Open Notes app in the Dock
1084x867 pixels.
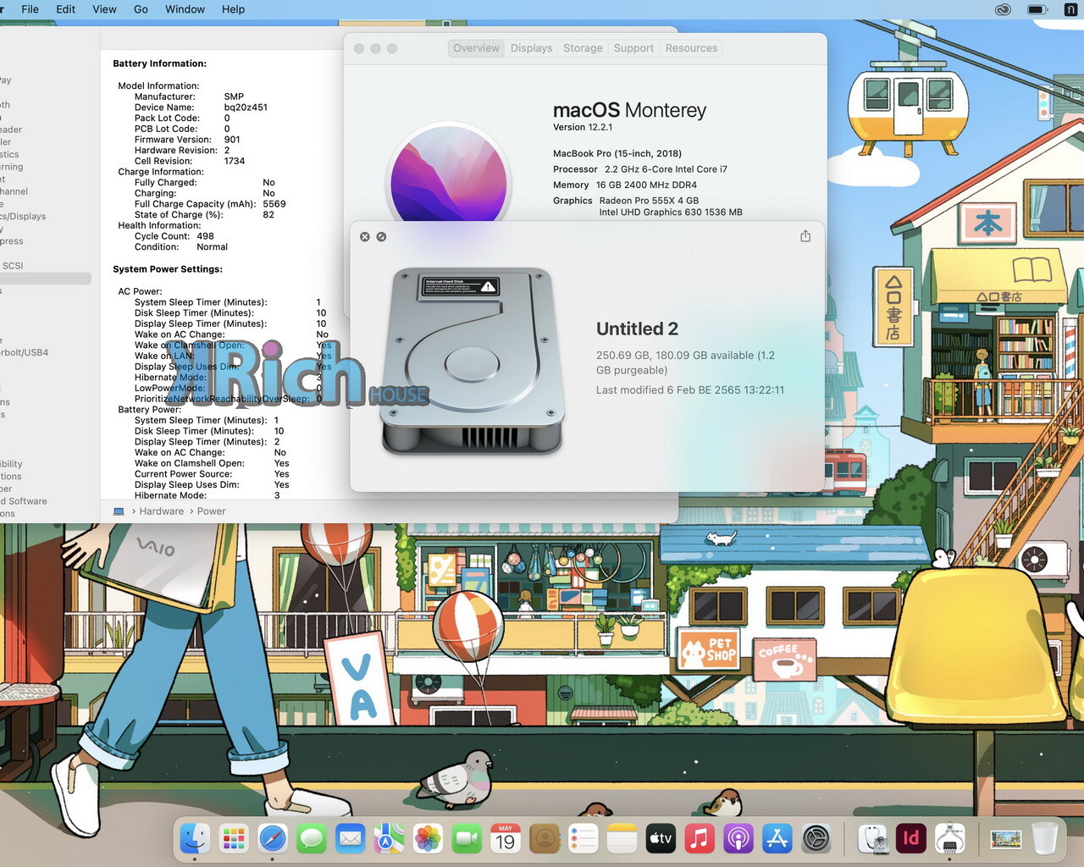pyautogui.click(x=622, y=839)
